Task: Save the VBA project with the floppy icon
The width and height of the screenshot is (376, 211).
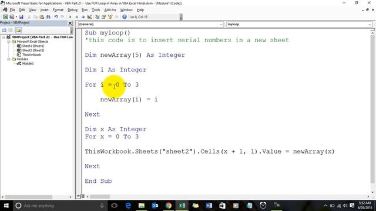Action: tap(21, 17)
